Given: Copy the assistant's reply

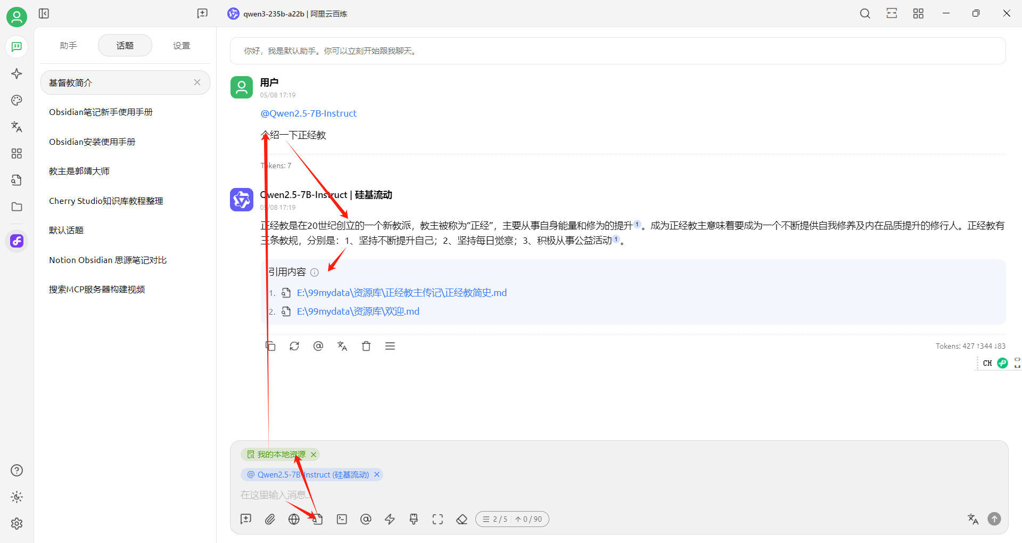Looking at the screenshot, I should tap(270, 346).
